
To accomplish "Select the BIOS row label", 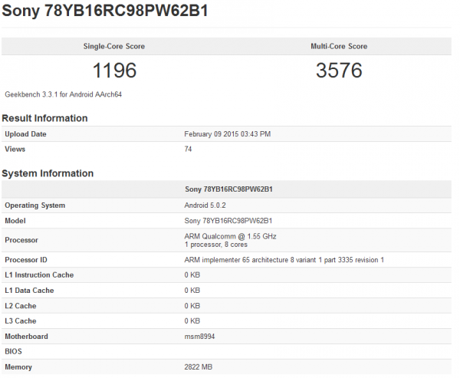I will 13,351.
